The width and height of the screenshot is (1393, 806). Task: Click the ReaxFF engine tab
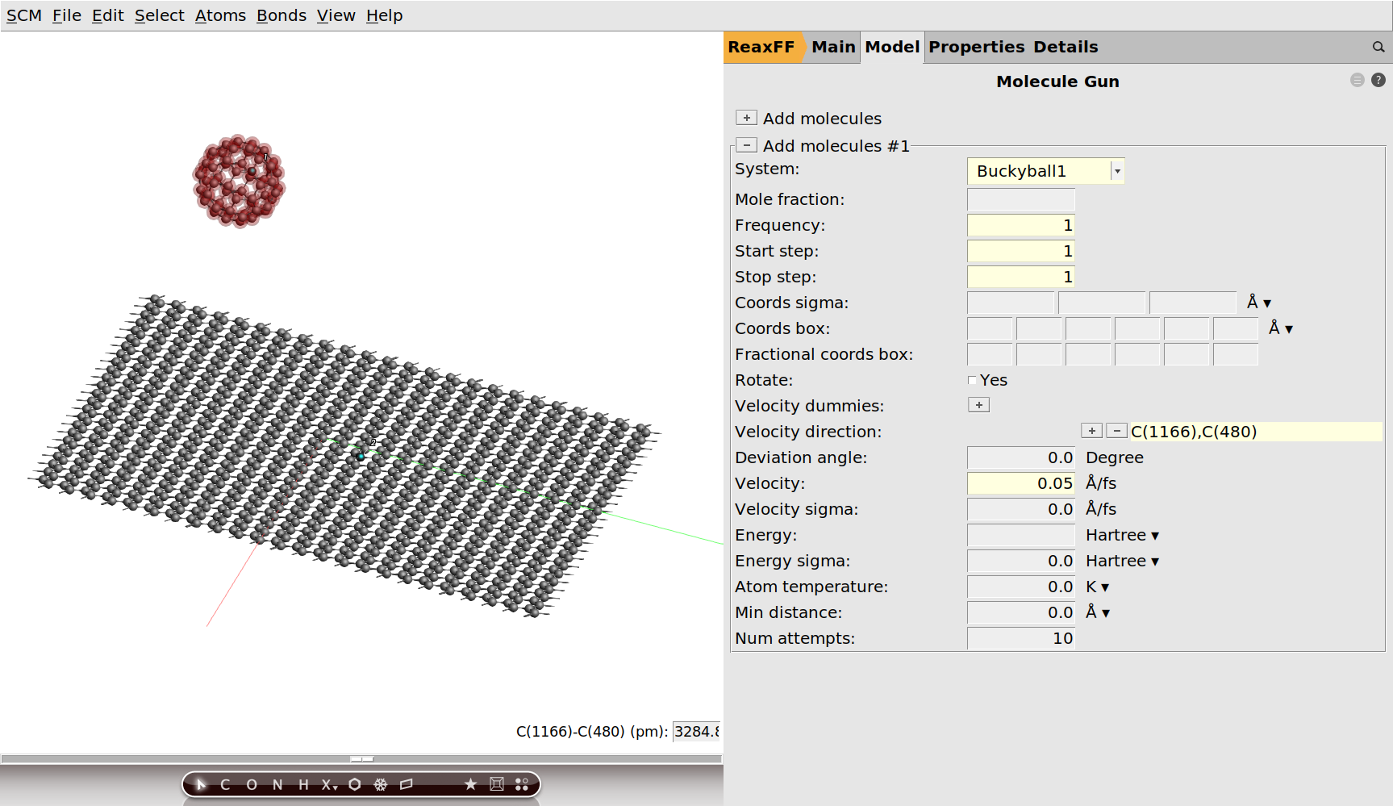click(761, 47)
